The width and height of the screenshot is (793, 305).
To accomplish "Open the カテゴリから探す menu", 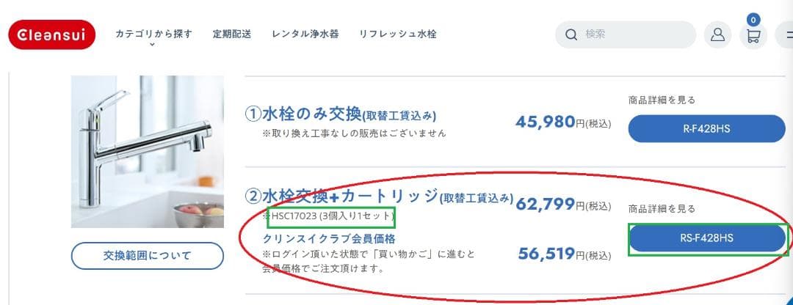I will pyautogui.click(x=153, y=34).
